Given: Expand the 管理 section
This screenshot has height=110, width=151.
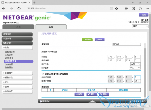Looking at the screenshot, I should pos(17,87).
